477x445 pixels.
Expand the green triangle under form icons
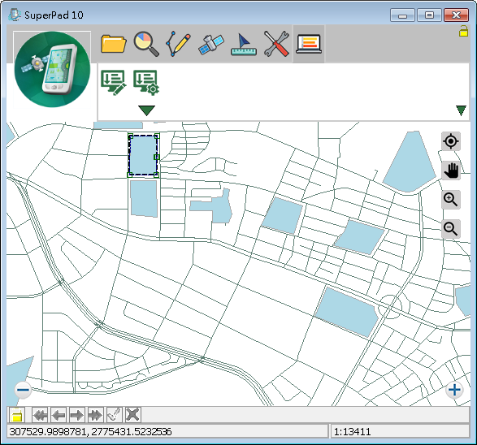coord(146,110)
